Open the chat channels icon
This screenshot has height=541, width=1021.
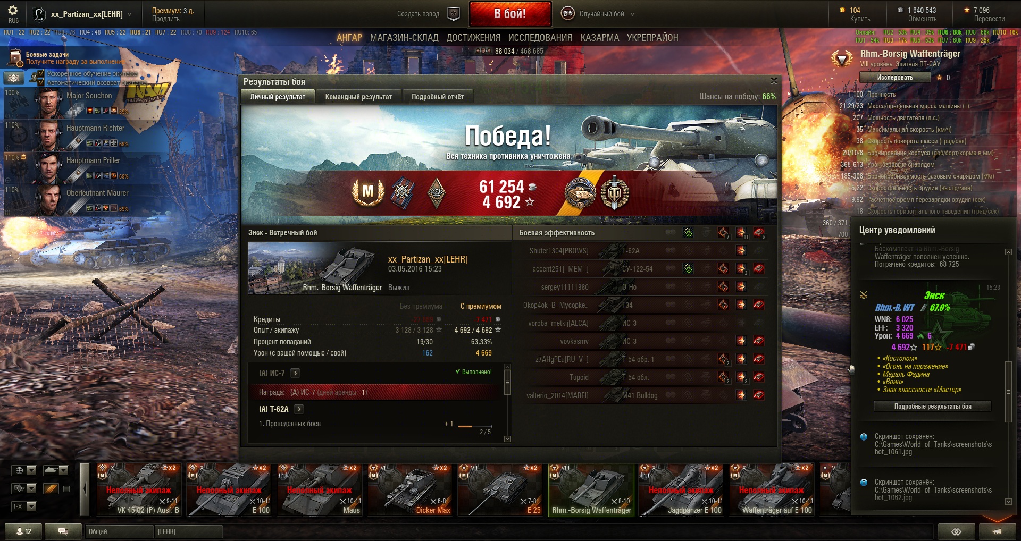point(63,531)
